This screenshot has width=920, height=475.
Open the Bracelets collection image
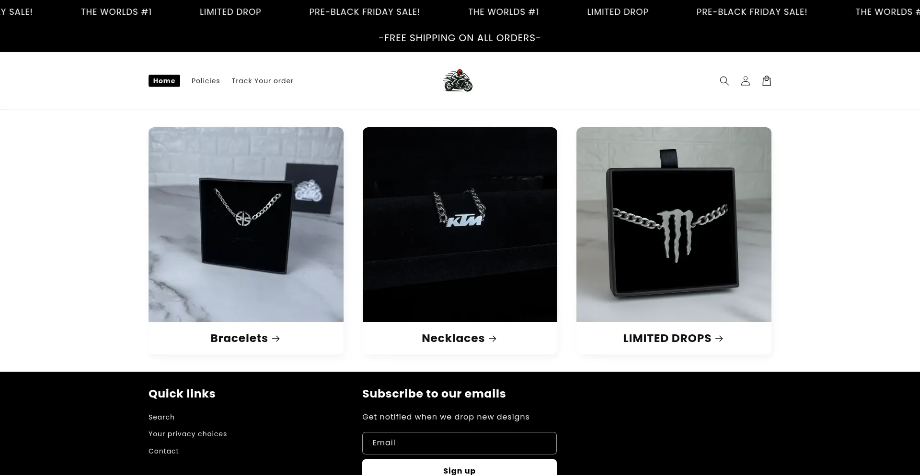click(x=246, y=224)
